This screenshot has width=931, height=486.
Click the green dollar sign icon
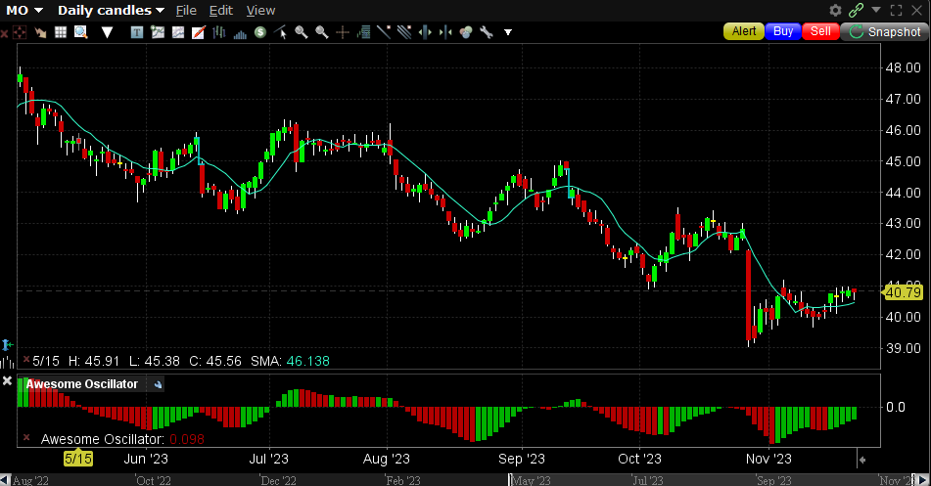[x=259, y=32]
